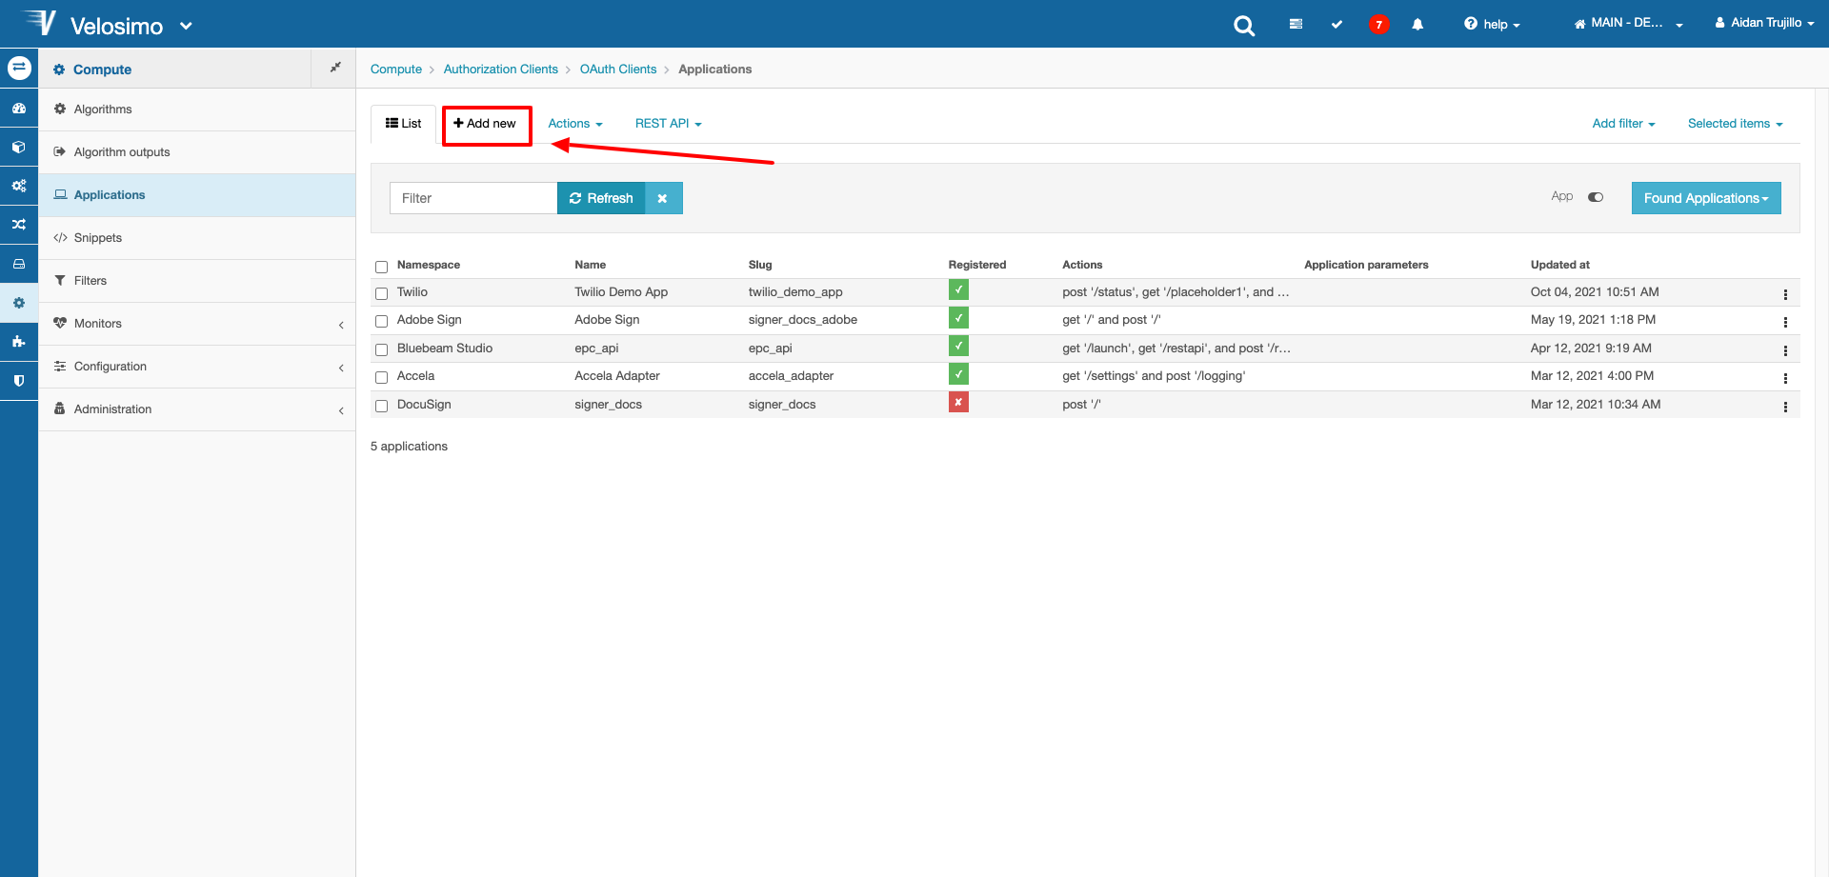The height and width of the screenshot is (877, 1829).
Task: Open Algorithm outputs in the sidebar
Action: click(x=197, y=152)
